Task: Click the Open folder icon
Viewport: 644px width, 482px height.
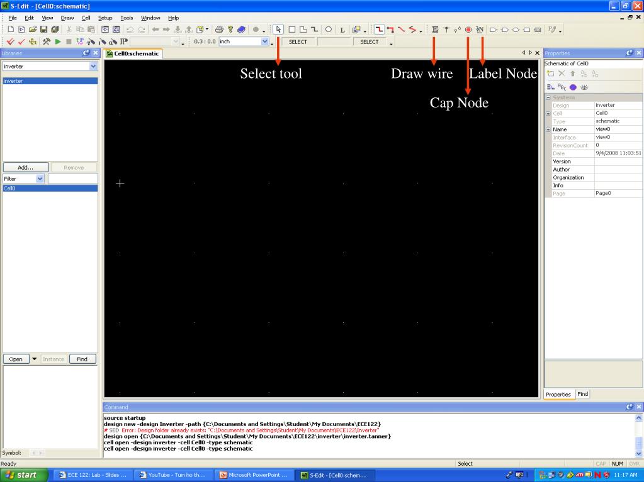Action: coord(33,30)
